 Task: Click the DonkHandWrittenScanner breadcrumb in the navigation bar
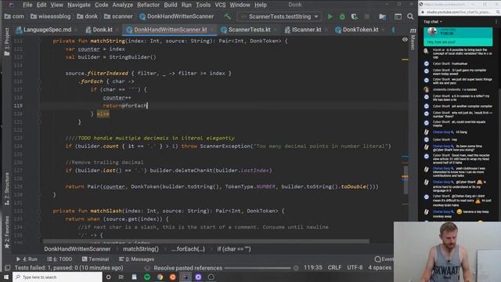176,16
